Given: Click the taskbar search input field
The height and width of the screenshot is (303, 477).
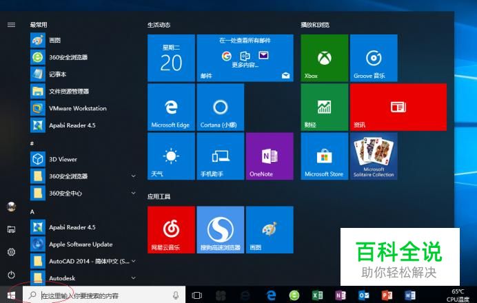Looking at the screenshot, I should pos(104,295).
